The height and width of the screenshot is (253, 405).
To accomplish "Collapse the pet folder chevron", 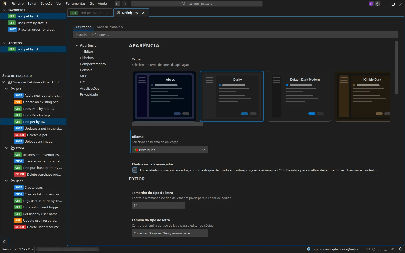I will point(7,89).
